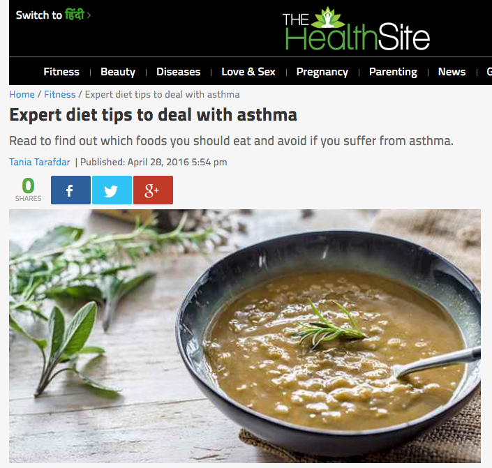Open the Parenting section
Viewport: 492px width, 468px height.
(393, 72)
